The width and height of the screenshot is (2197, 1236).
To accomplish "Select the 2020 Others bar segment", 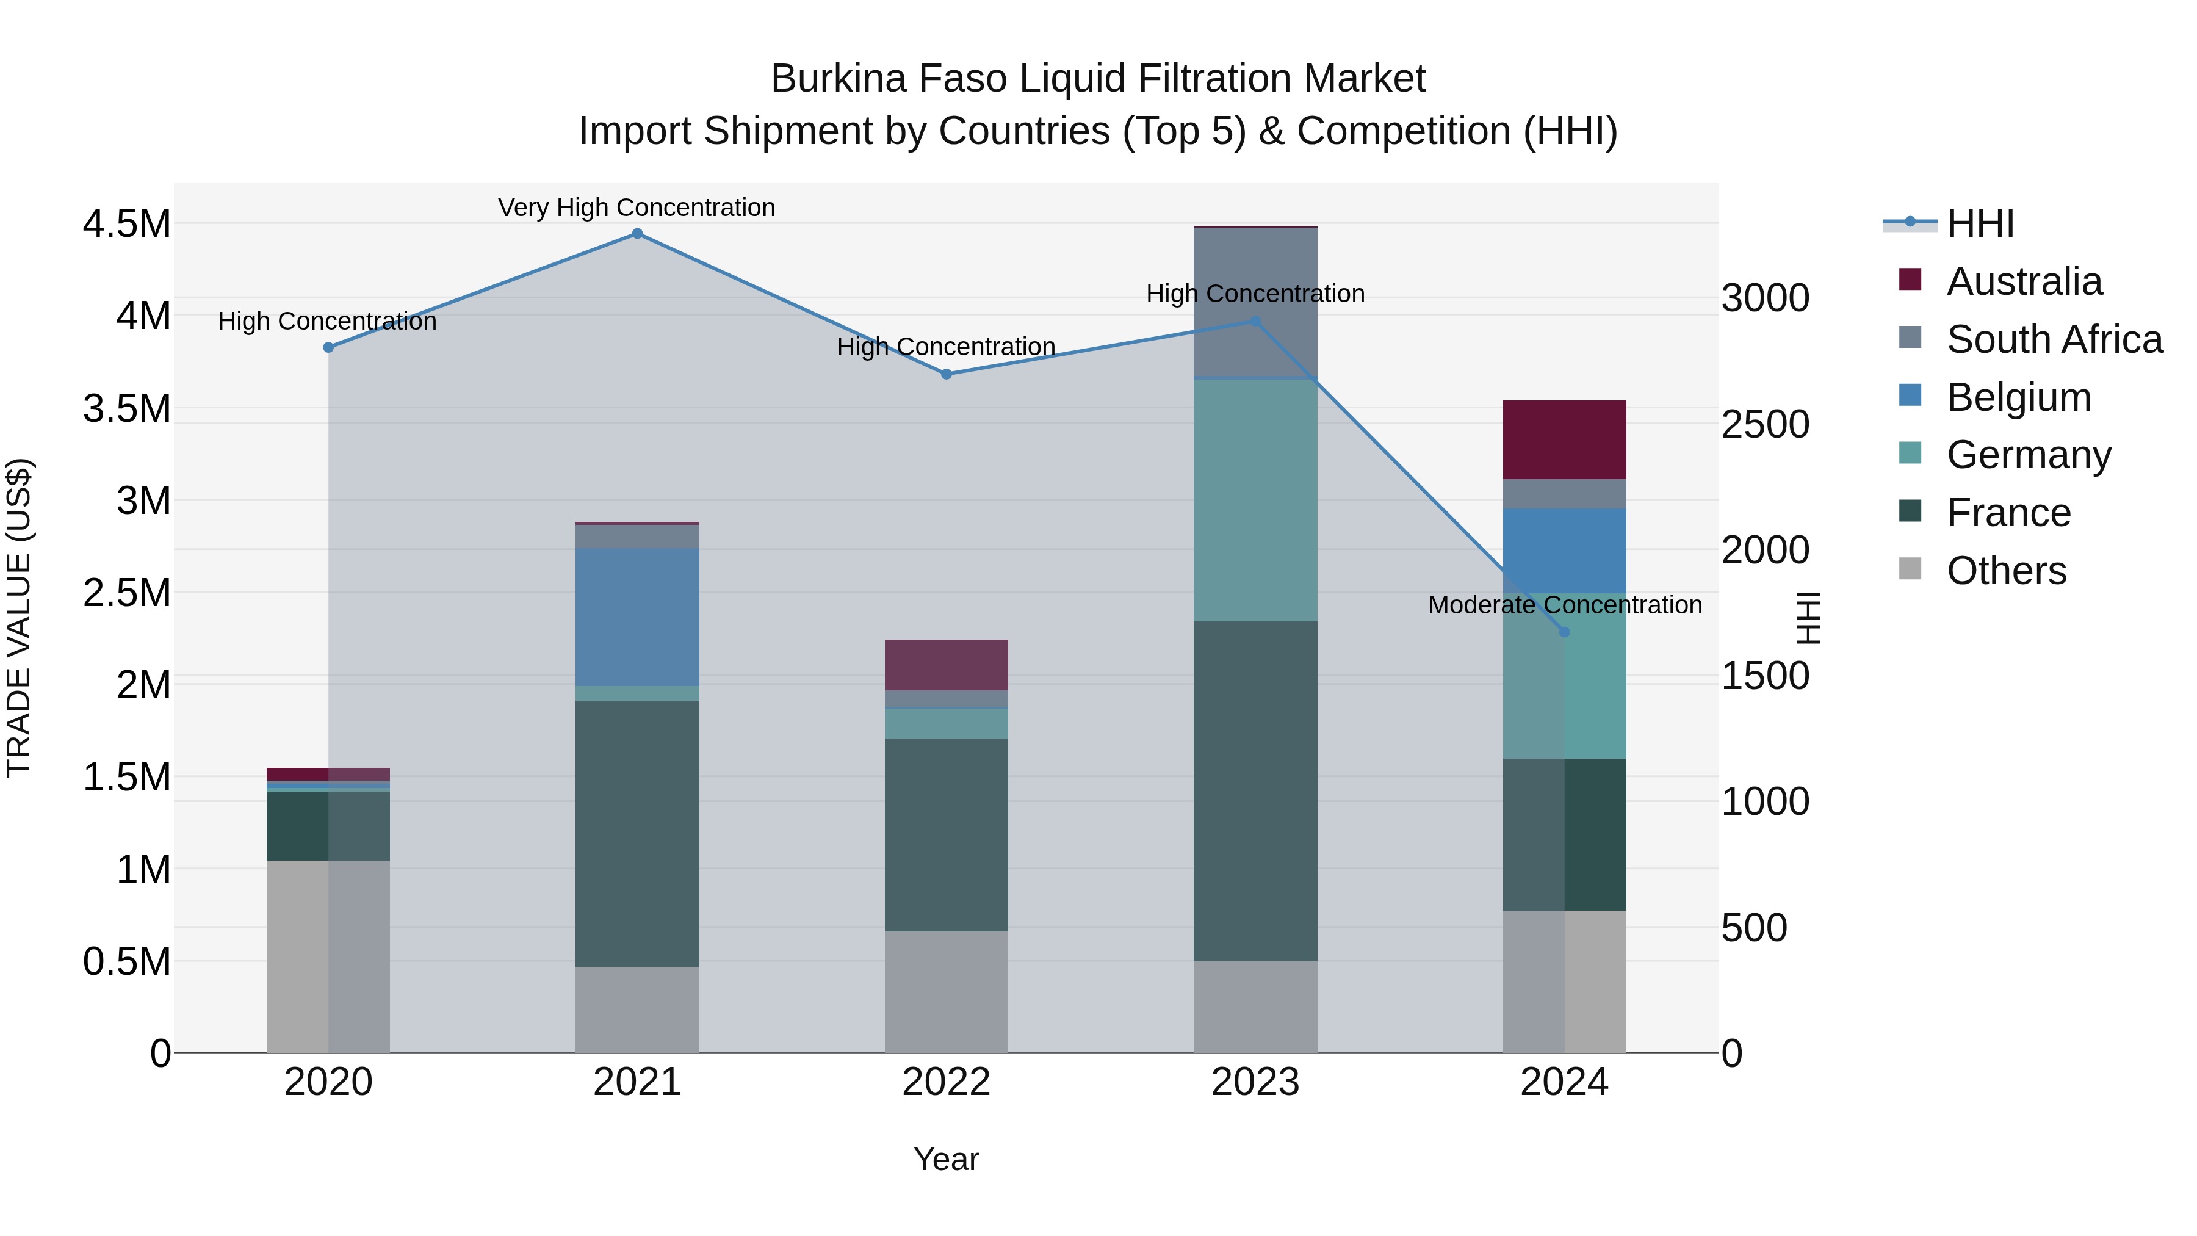I will pyautogui.click(x=328, y=957).
